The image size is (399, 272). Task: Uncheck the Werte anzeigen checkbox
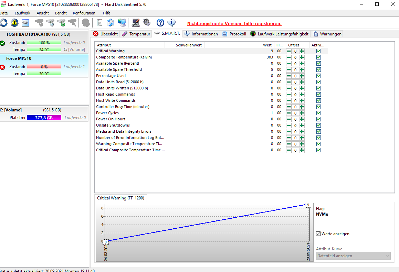[x=318, y=233]
